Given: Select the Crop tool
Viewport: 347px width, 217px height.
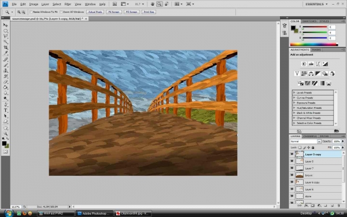Looking at the screenshot, I should coord(6,47).
